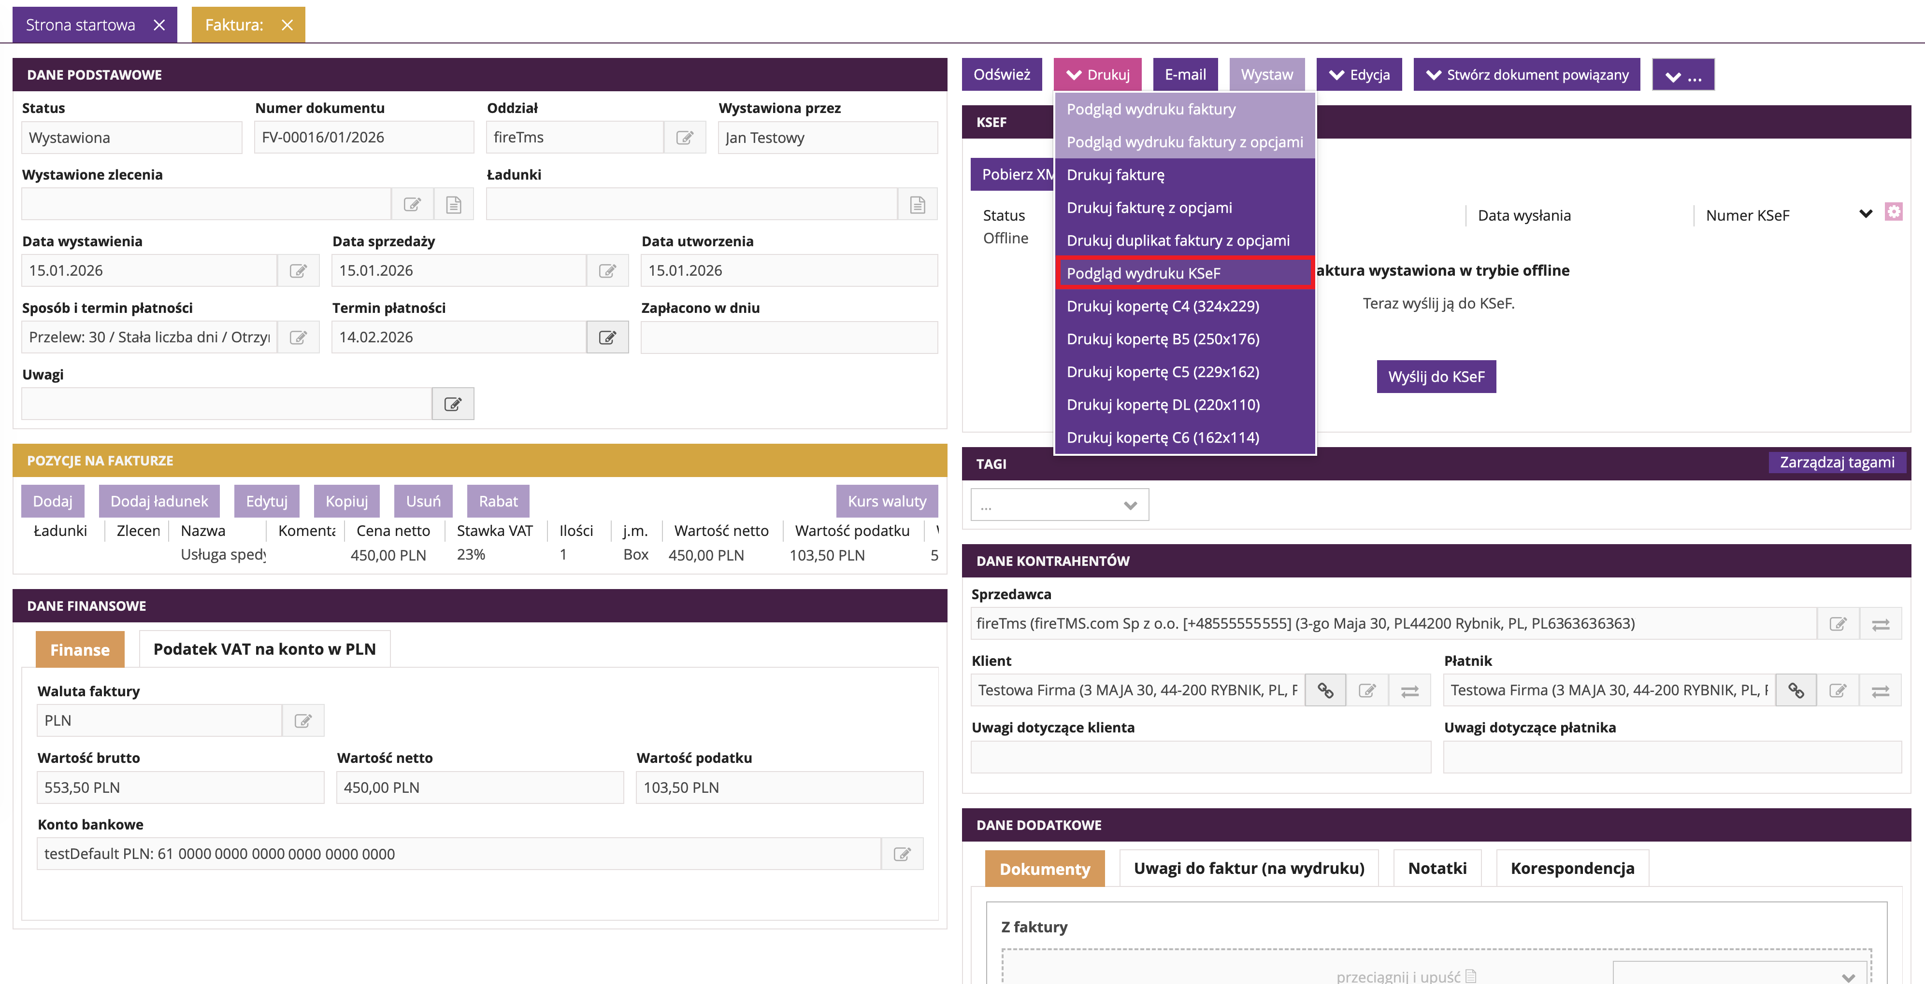Click Wyślij do KSeF button
1925x984 pixels.
click(1437, 377)
